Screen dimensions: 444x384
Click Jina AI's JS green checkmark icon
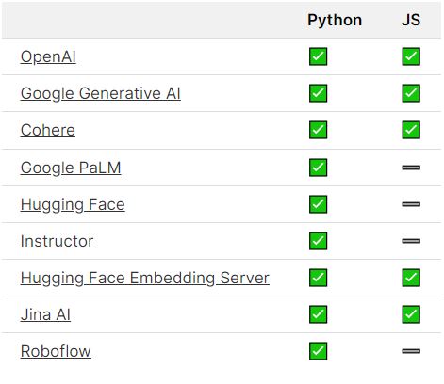point(411,314)
